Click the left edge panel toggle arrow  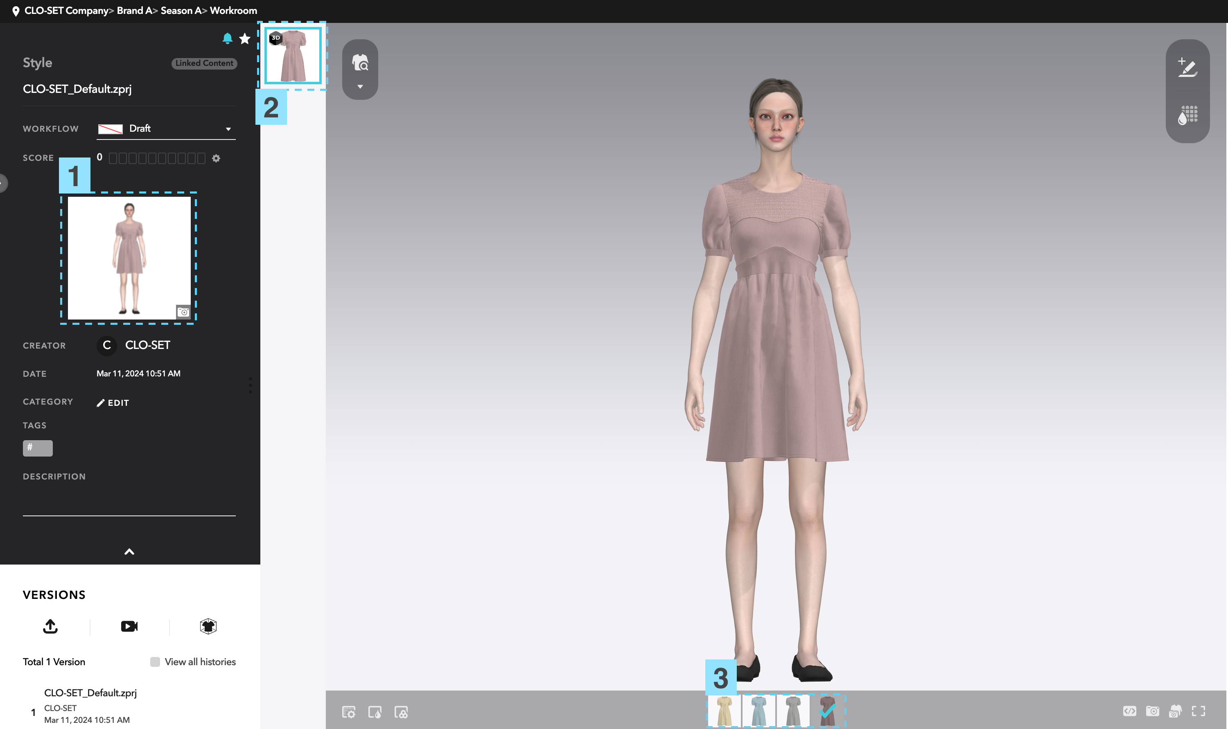(3, 183)
